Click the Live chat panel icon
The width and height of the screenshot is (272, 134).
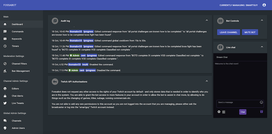tap(220, 47)
